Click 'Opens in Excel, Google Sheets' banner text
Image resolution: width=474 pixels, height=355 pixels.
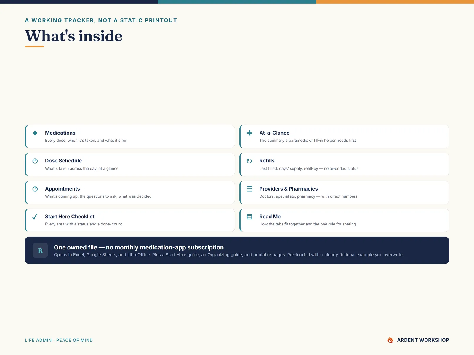click(229, 255)
